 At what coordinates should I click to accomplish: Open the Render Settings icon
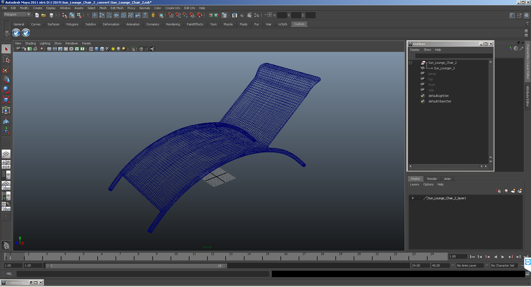point(257,15)
